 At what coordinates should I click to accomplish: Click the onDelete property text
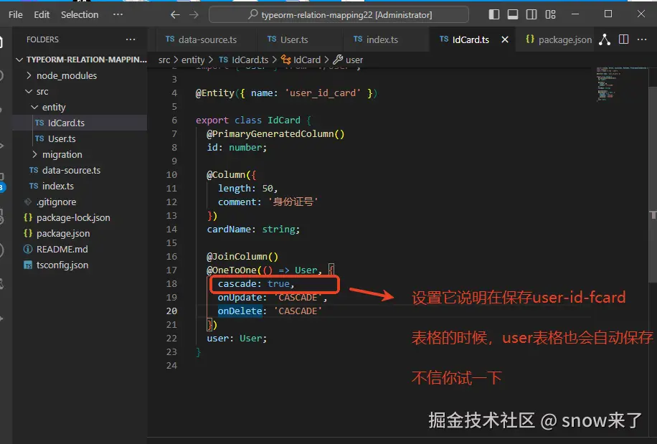(240, 311)
